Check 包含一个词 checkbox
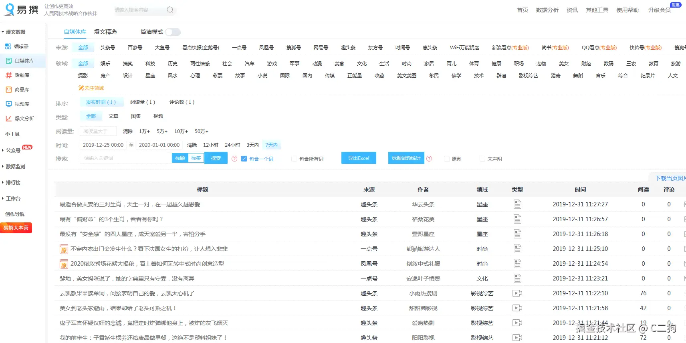This screenshot has width=686, height=343. (244, 159)
